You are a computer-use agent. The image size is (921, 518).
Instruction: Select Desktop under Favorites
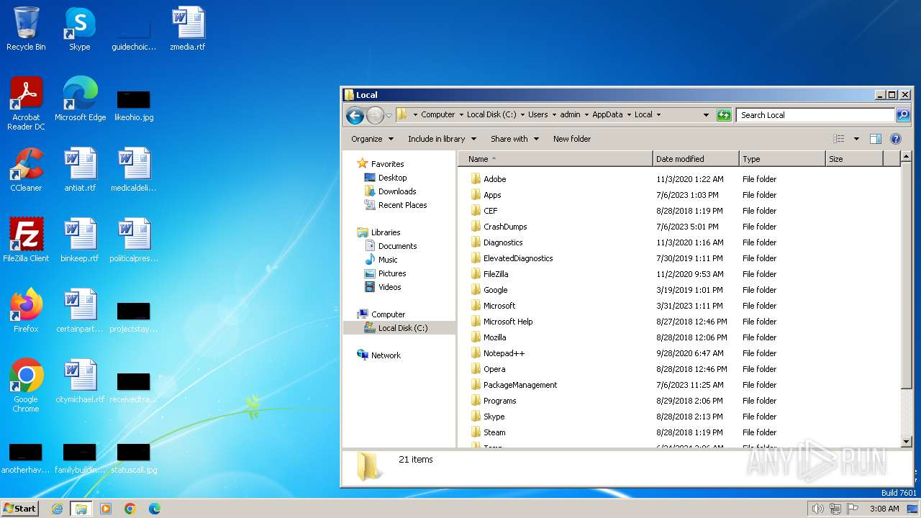click(x=392, y=178)
